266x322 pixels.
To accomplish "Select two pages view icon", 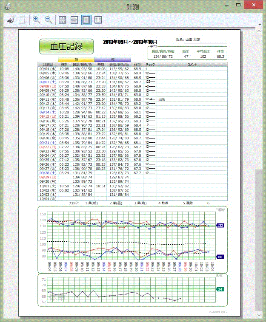I will [x=98, y=20].
